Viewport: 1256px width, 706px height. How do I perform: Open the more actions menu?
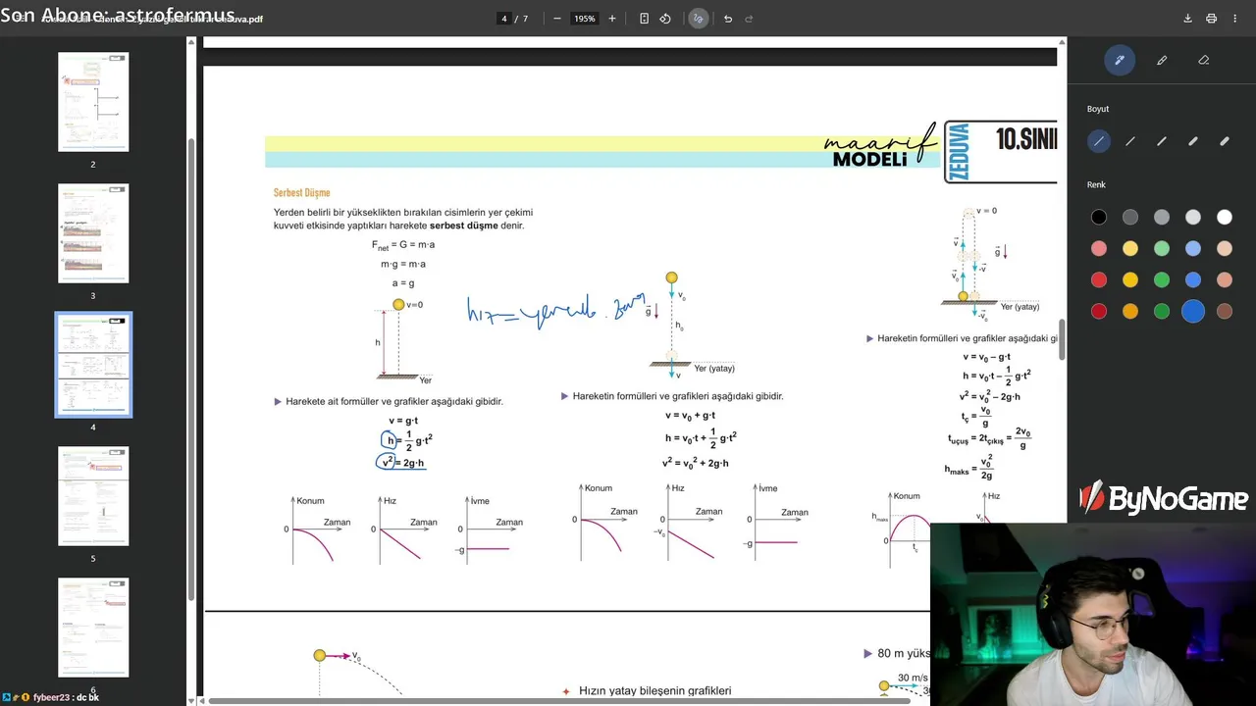[x=1234, y=19]
